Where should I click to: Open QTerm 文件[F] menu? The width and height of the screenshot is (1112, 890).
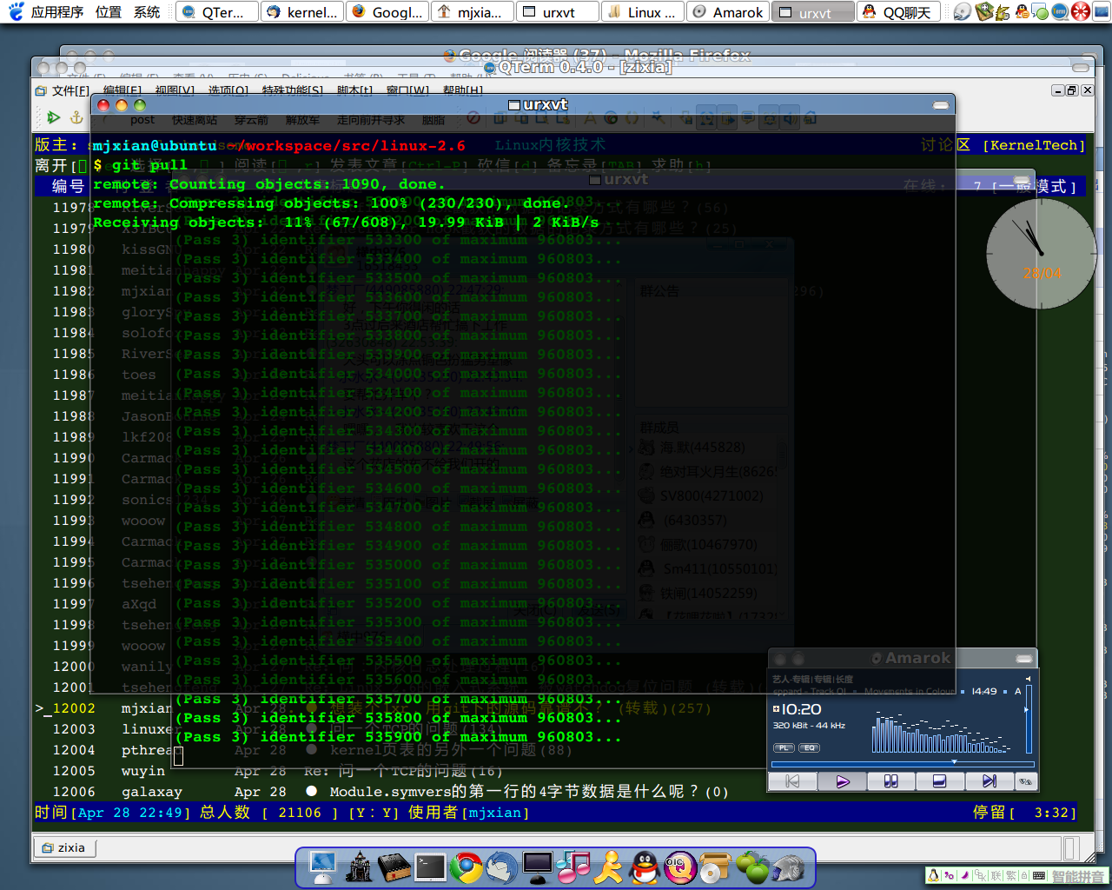click(x=70, y=90)
